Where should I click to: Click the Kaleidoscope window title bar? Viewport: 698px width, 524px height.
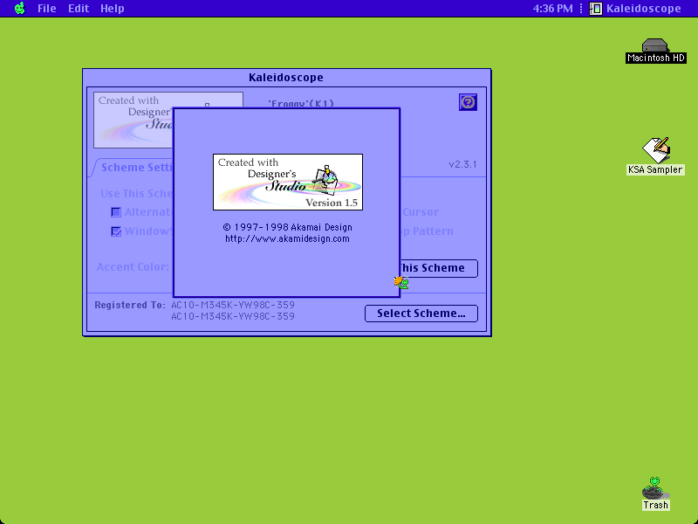point(286,77)
